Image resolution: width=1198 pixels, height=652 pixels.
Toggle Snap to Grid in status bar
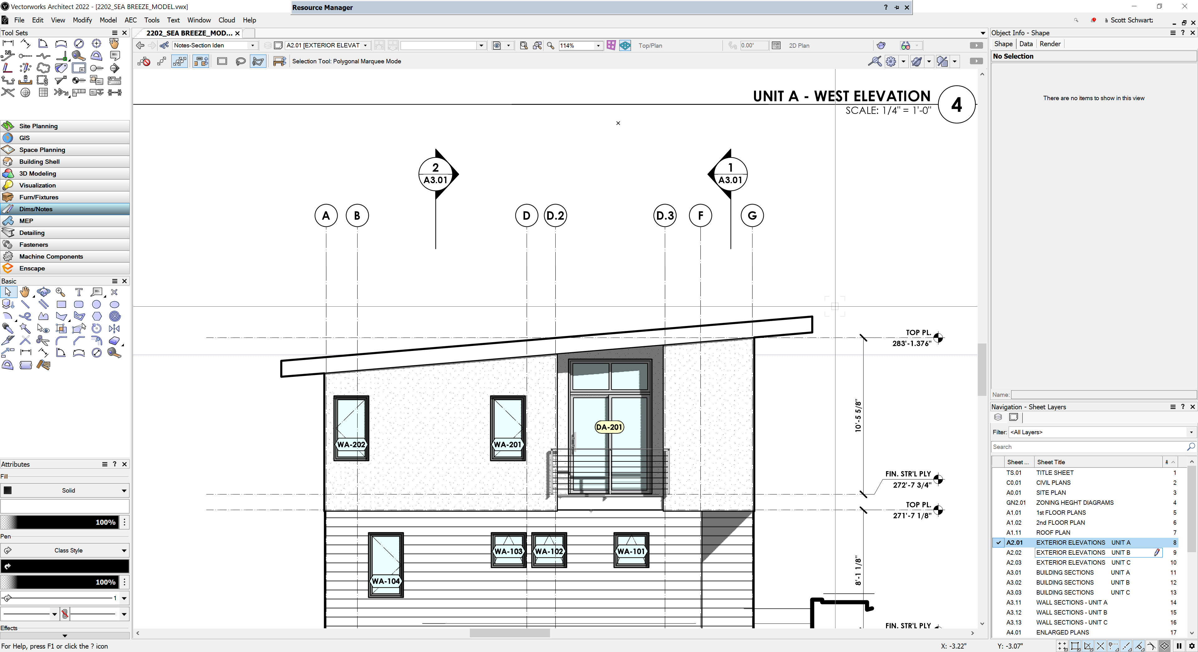tap(1063, 646)
